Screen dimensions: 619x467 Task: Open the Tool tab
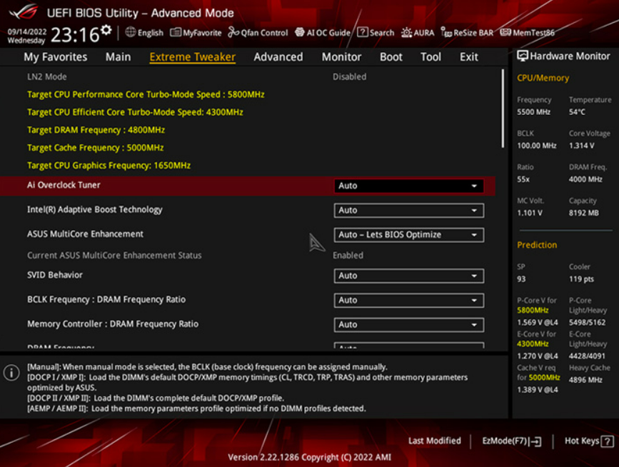click(x=431, y=57)
